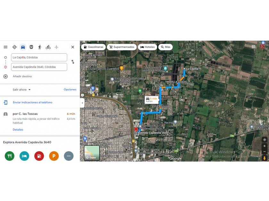The image size is (269, 201).
Task: Click Enviar indicaciones al teléfono link
Action: tap(33, 102)
